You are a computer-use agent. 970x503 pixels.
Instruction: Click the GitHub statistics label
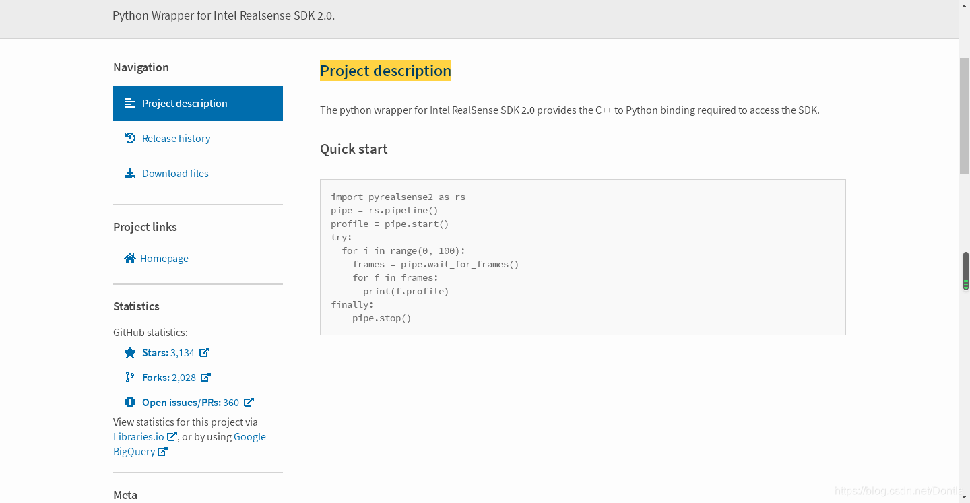point(150,332)
